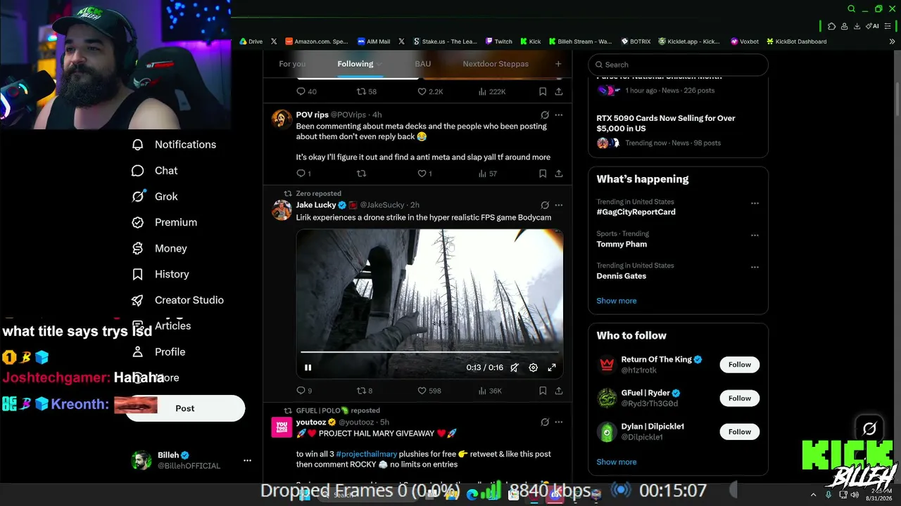Open the Twitch bookmark

coord(498,41)
